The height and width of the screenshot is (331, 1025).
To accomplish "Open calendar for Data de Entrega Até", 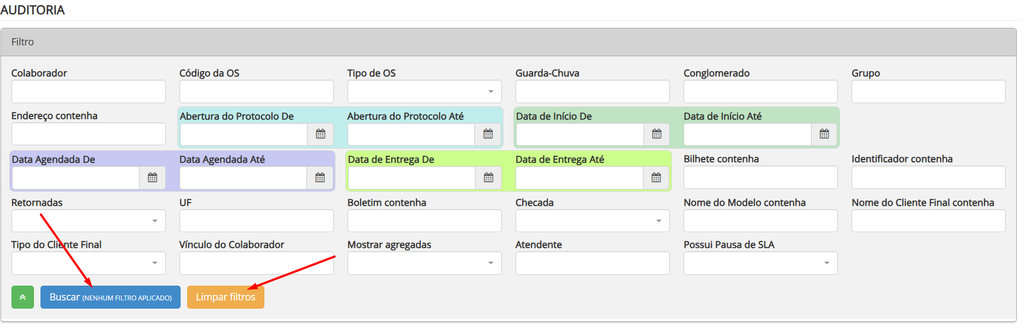I will (656, 178).
